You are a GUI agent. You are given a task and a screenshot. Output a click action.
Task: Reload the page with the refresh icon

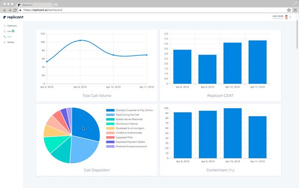coord(15,10)
